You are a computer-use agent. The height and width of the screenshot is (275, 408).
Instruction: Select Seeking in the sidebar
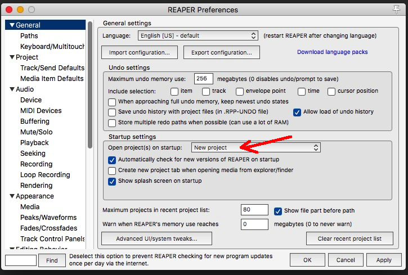point(33,154)
